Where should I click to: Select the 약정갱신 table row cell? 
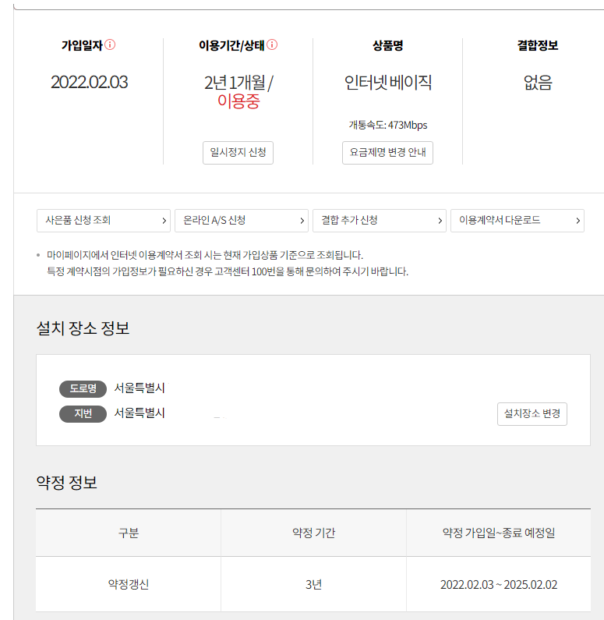(x=129, y=584)
